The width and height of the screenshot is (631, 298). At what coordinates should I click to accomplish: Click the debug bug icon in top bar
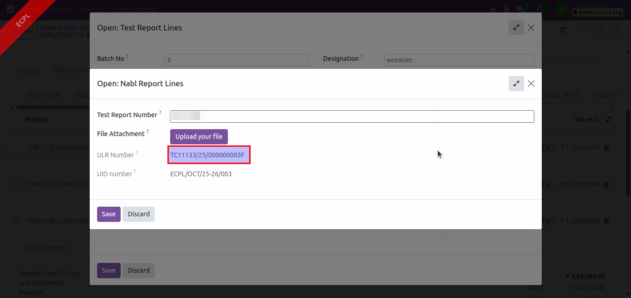[493, 9]
